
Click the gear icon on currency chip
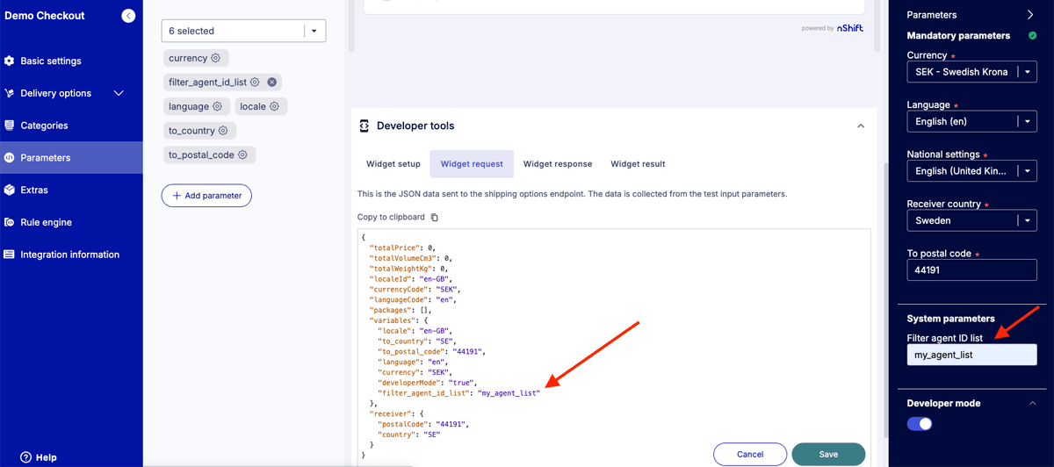point(216,58)
